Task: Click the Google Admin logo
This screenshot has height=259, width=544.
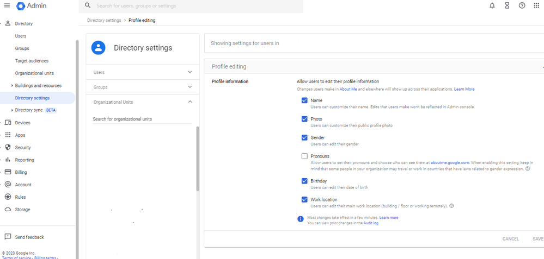Action: click(31, 5)
